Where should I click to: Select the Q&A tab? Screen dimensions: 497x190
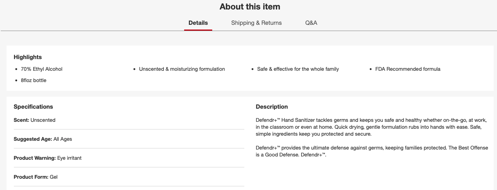311,23
